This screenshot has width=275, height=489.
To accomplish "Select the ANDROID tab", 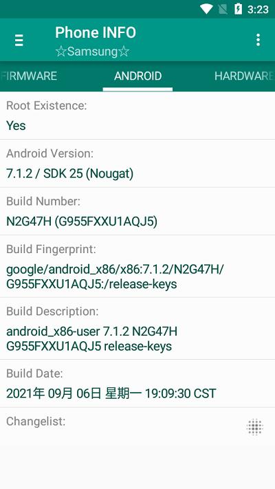I will [x=137, y=76].
